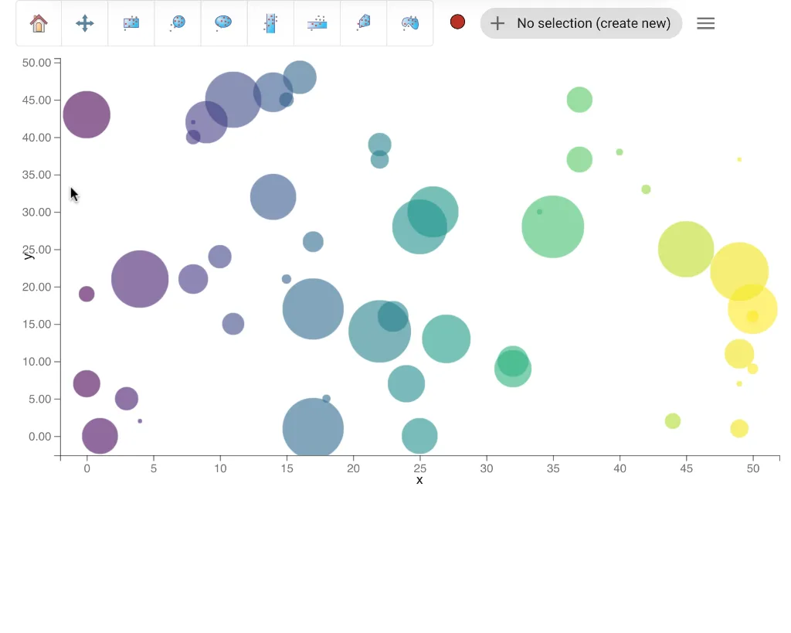791x633 pixels.
Task: Open the 'No selection (create new)' dropdown
Action: tap(581, 23)
